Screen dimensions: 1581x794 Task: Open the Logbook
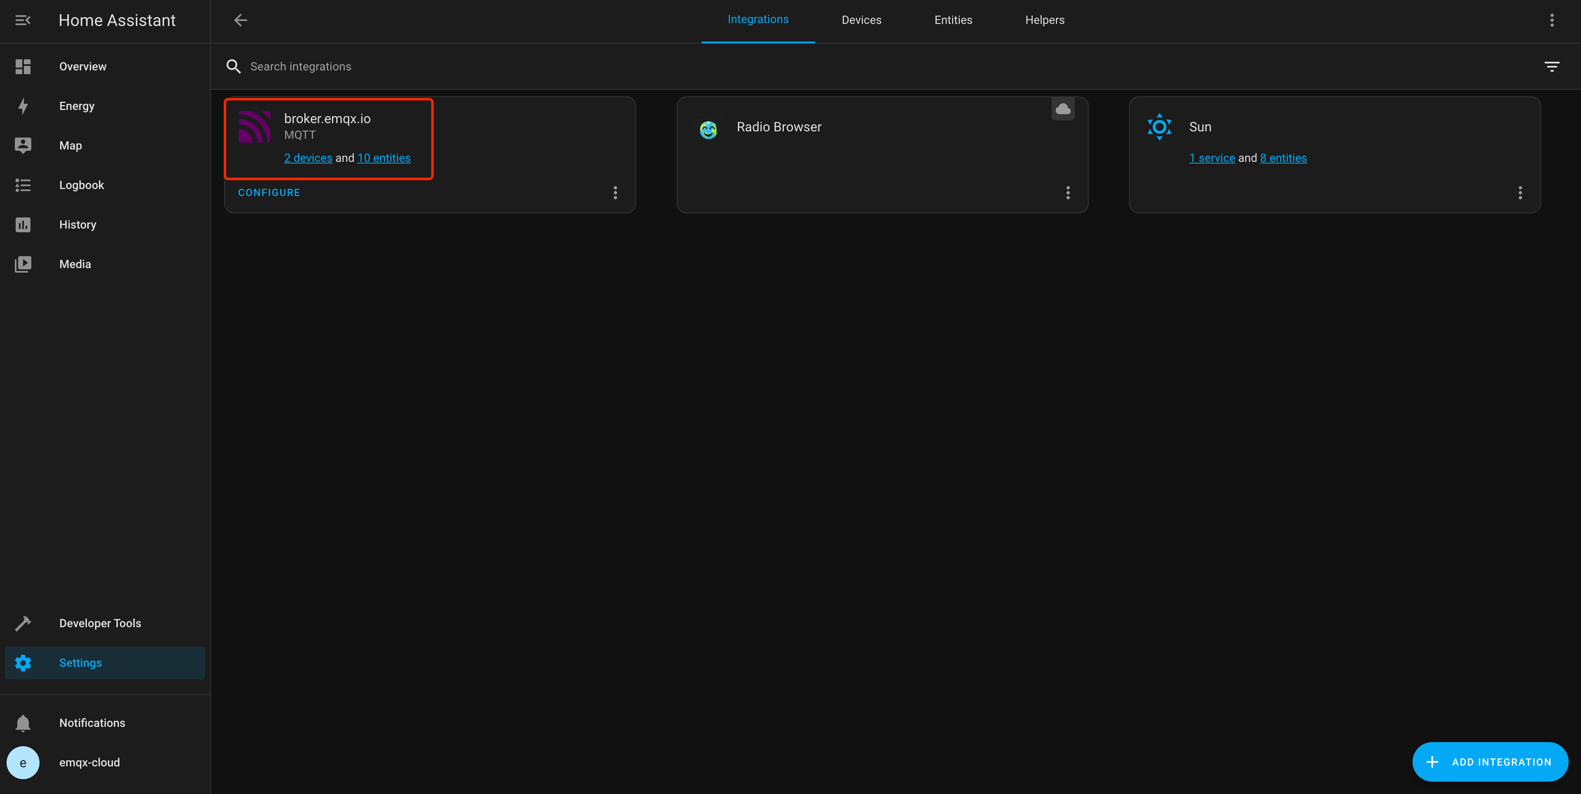(81, 184)
